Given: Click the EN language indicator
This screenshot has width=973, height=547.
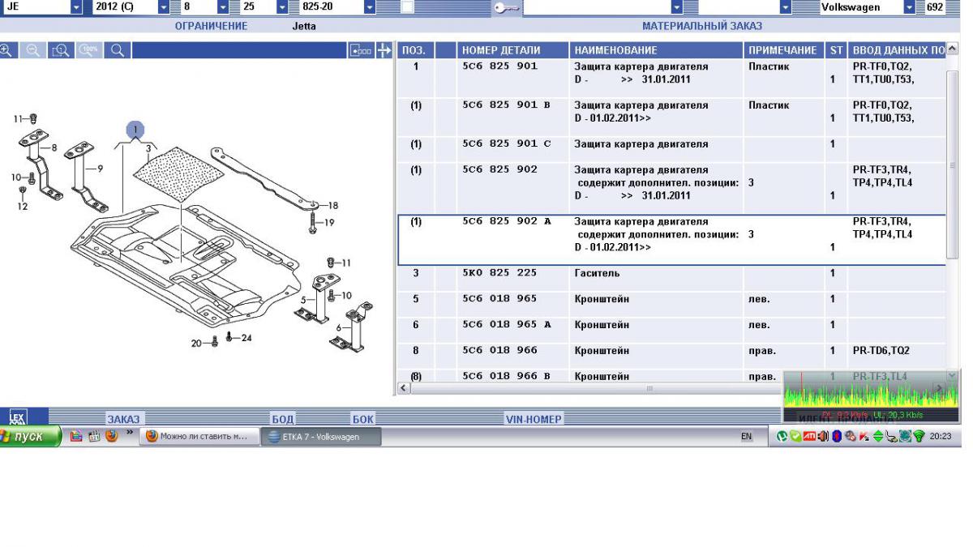Looking at the screenshot, I should [x=746, y=437].
